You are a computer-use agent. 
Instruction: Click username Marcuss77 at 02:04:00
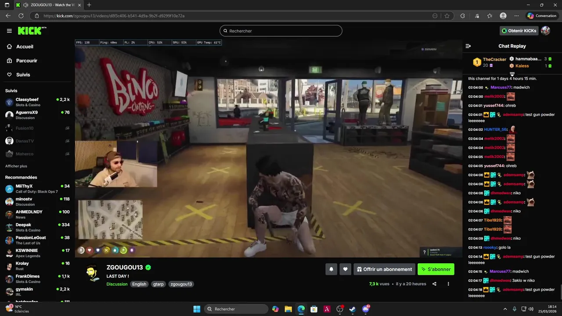501,87
